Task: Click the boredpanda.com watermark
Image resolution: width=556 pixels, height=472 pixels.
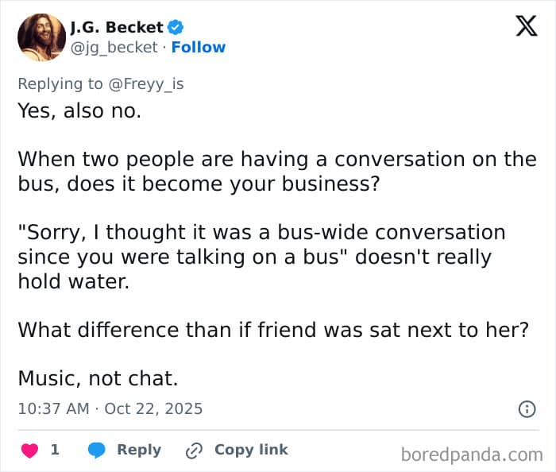Action: coord(471,455)
